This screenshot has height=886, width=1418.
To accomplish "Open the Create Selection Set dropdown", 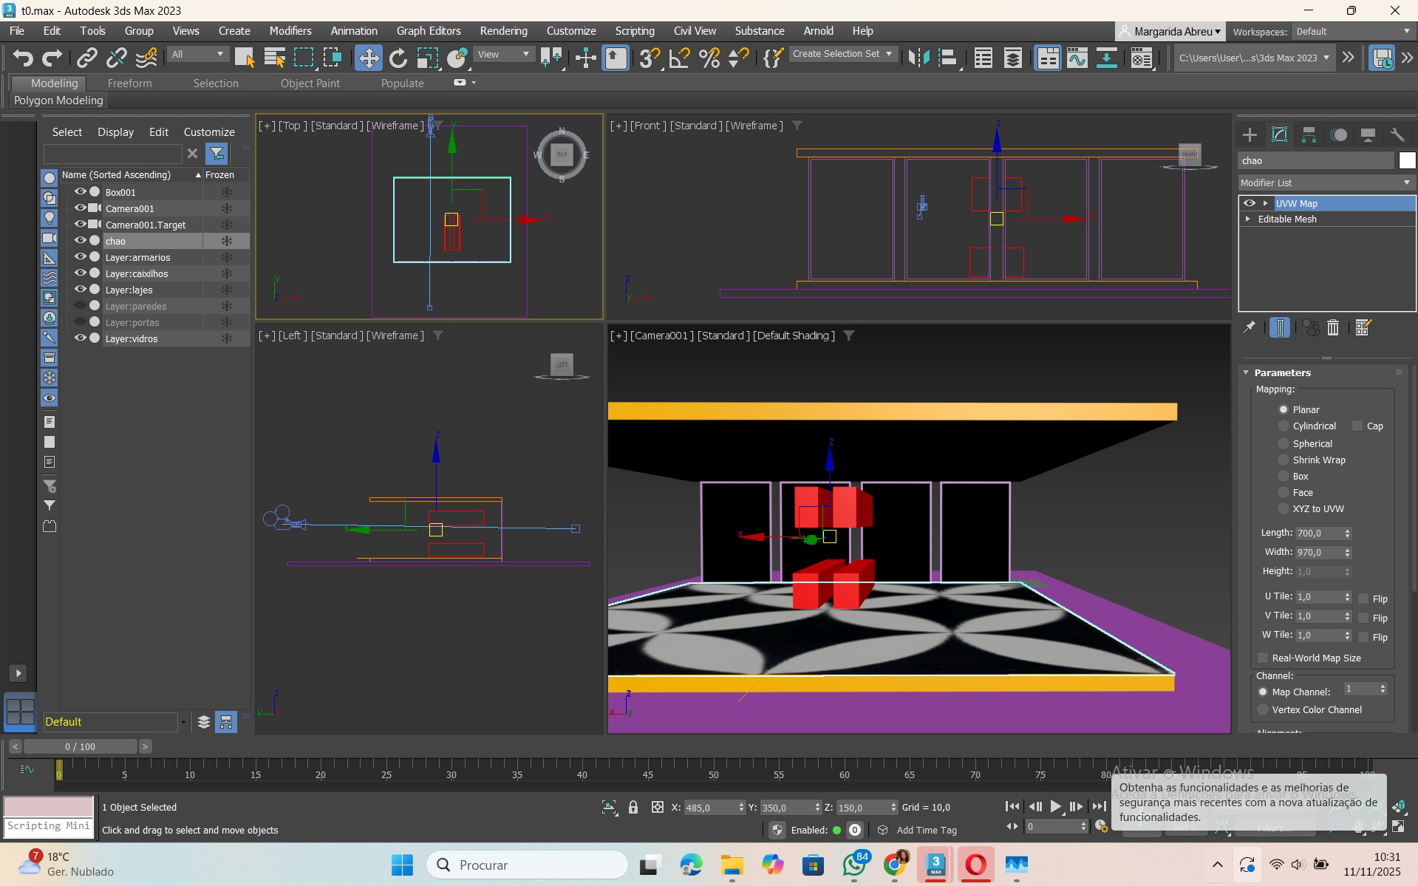I will [x=842, y=54].
